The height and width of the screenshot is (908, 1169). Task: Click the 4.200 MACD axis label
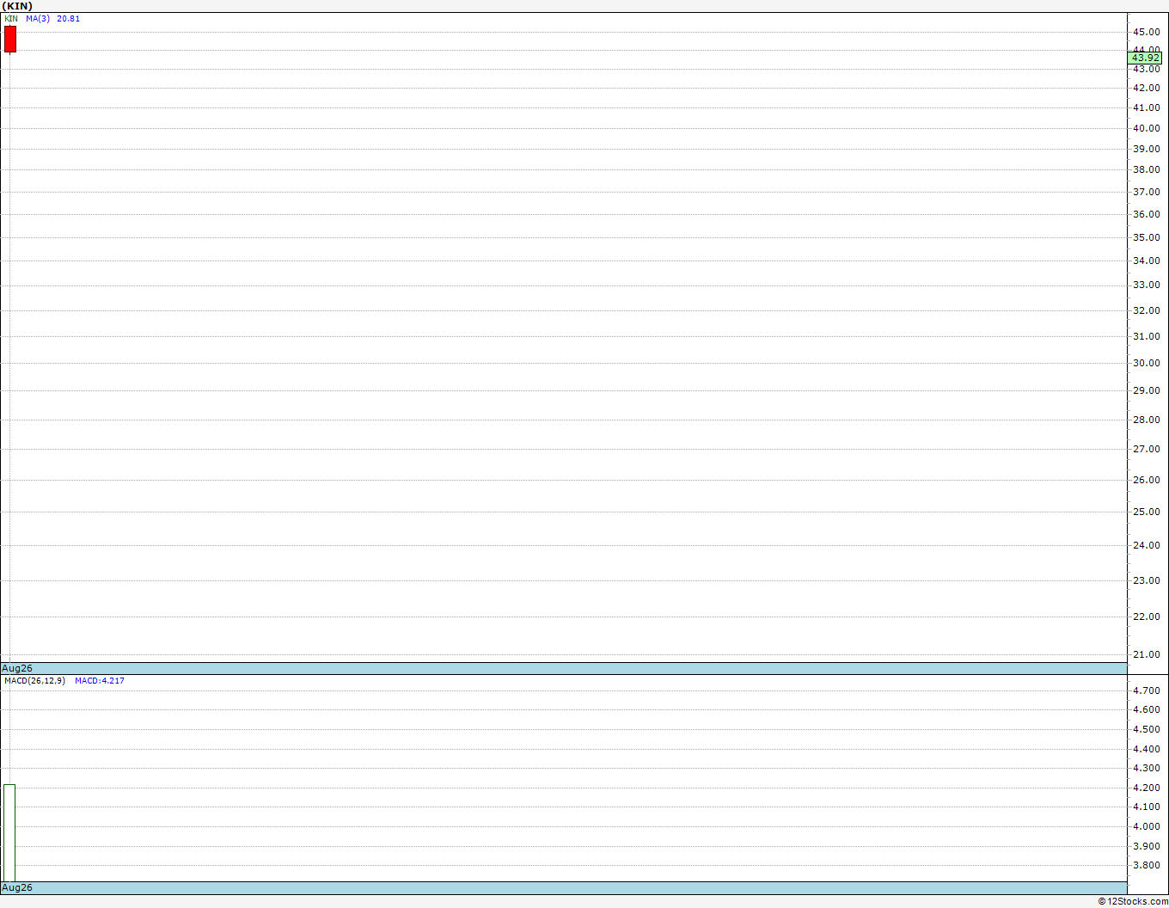(1147, 788)
